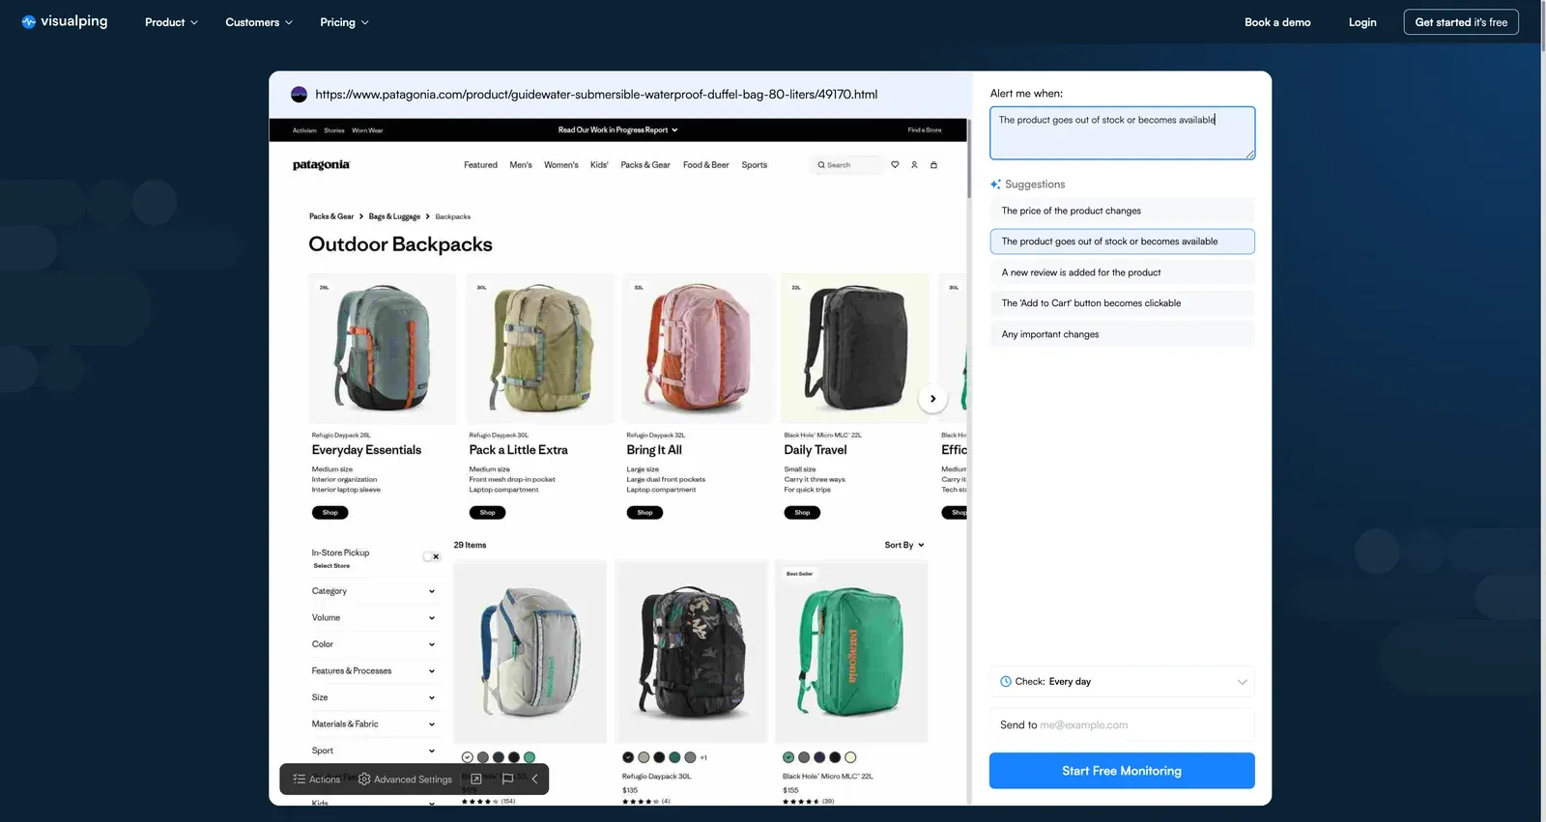Click the Send to email field

[x=1122, y=725]
